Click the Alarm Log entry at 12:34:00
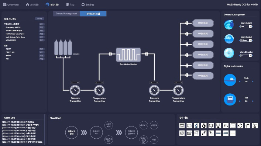Screen dimensions: 261x146 (18, 122)
